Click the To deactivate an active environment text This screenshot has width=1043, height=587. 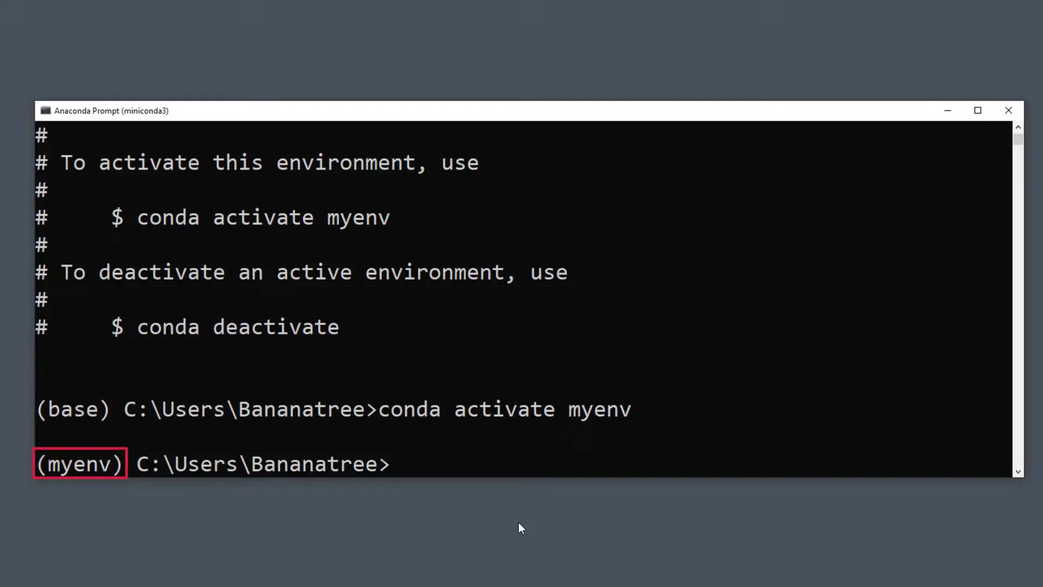coord(301,272)
